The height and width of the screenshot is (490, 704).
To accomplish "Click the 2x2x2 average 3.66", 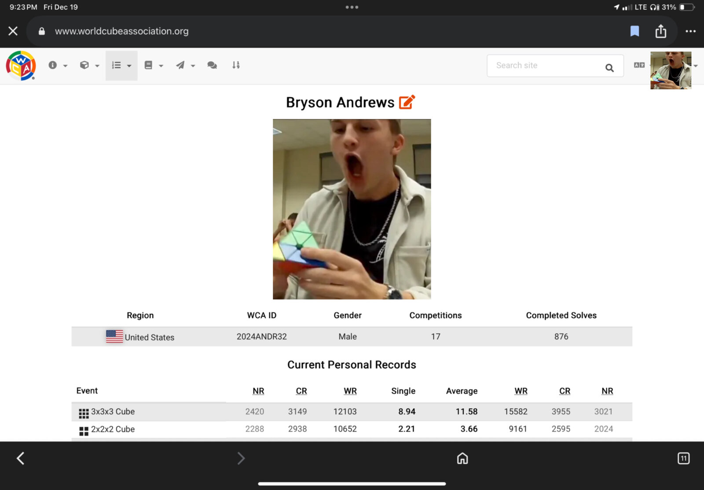I will [469, 429].
